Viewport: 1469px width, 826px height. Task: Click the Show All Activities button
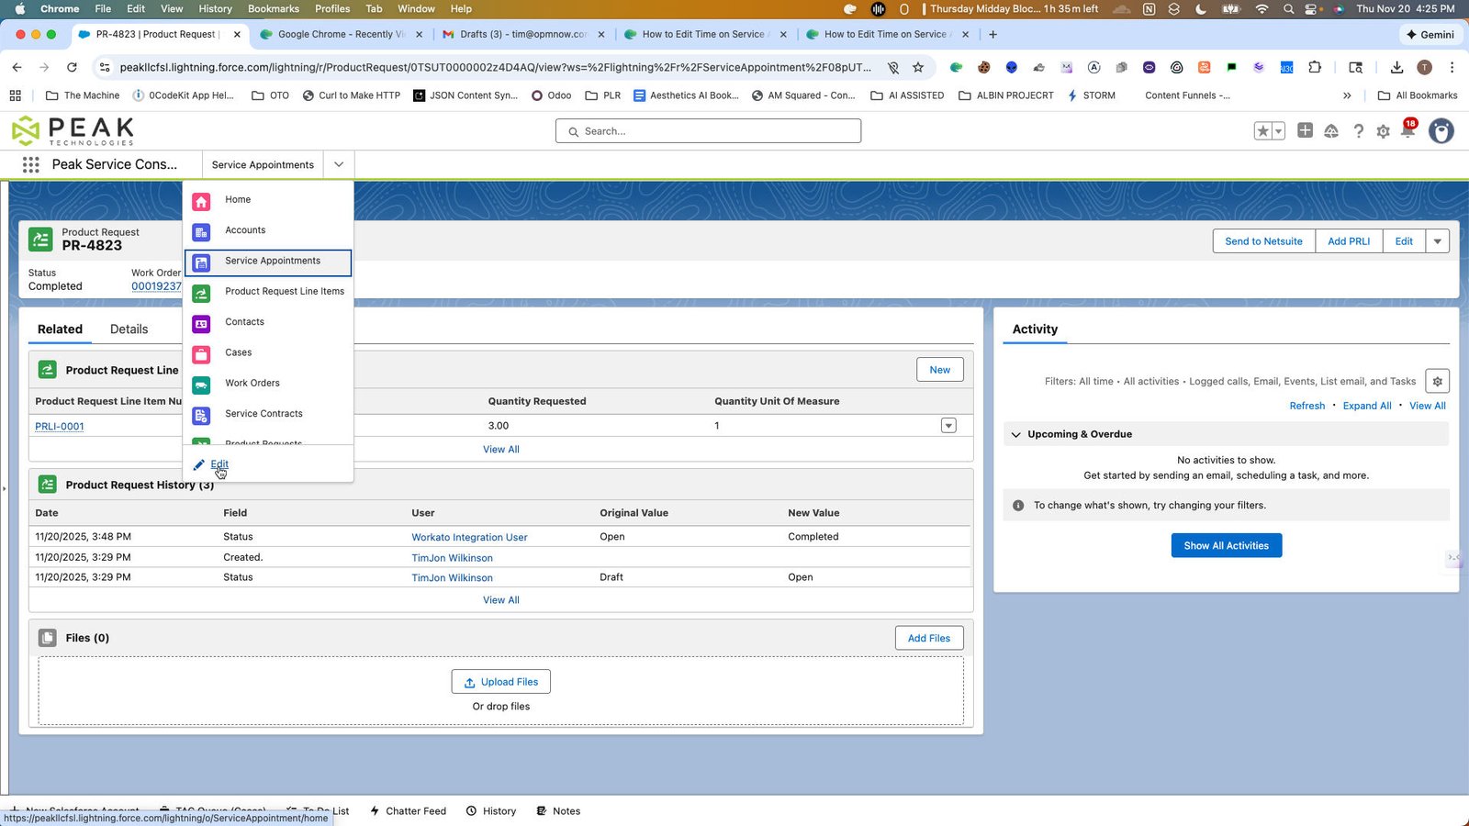(1226, 545)
